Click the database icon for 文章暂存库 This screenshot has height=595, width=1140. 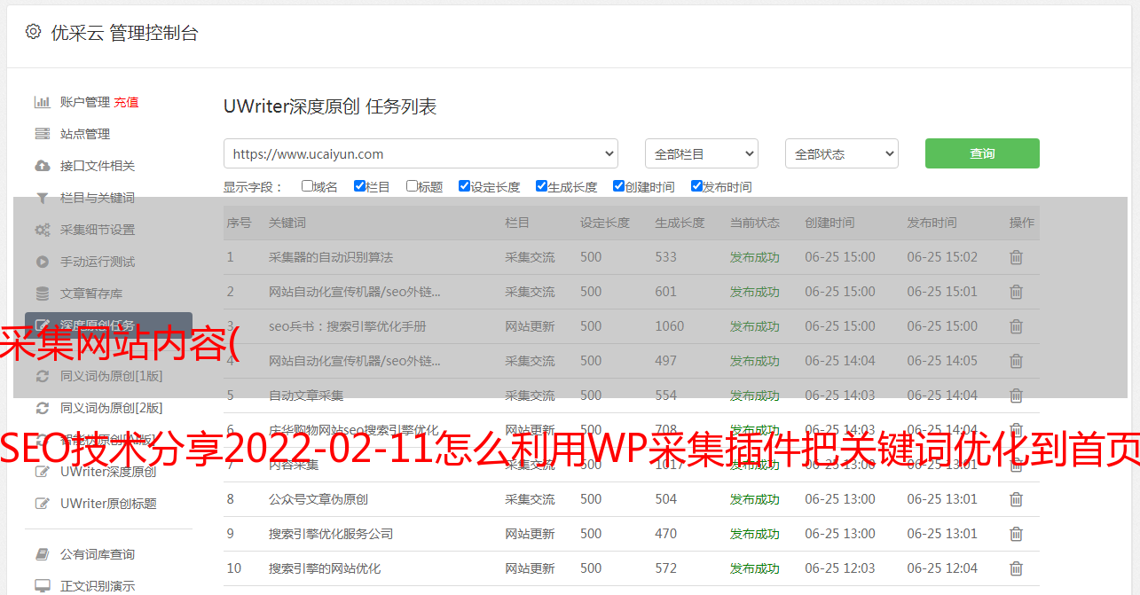(x=42, y=294)
